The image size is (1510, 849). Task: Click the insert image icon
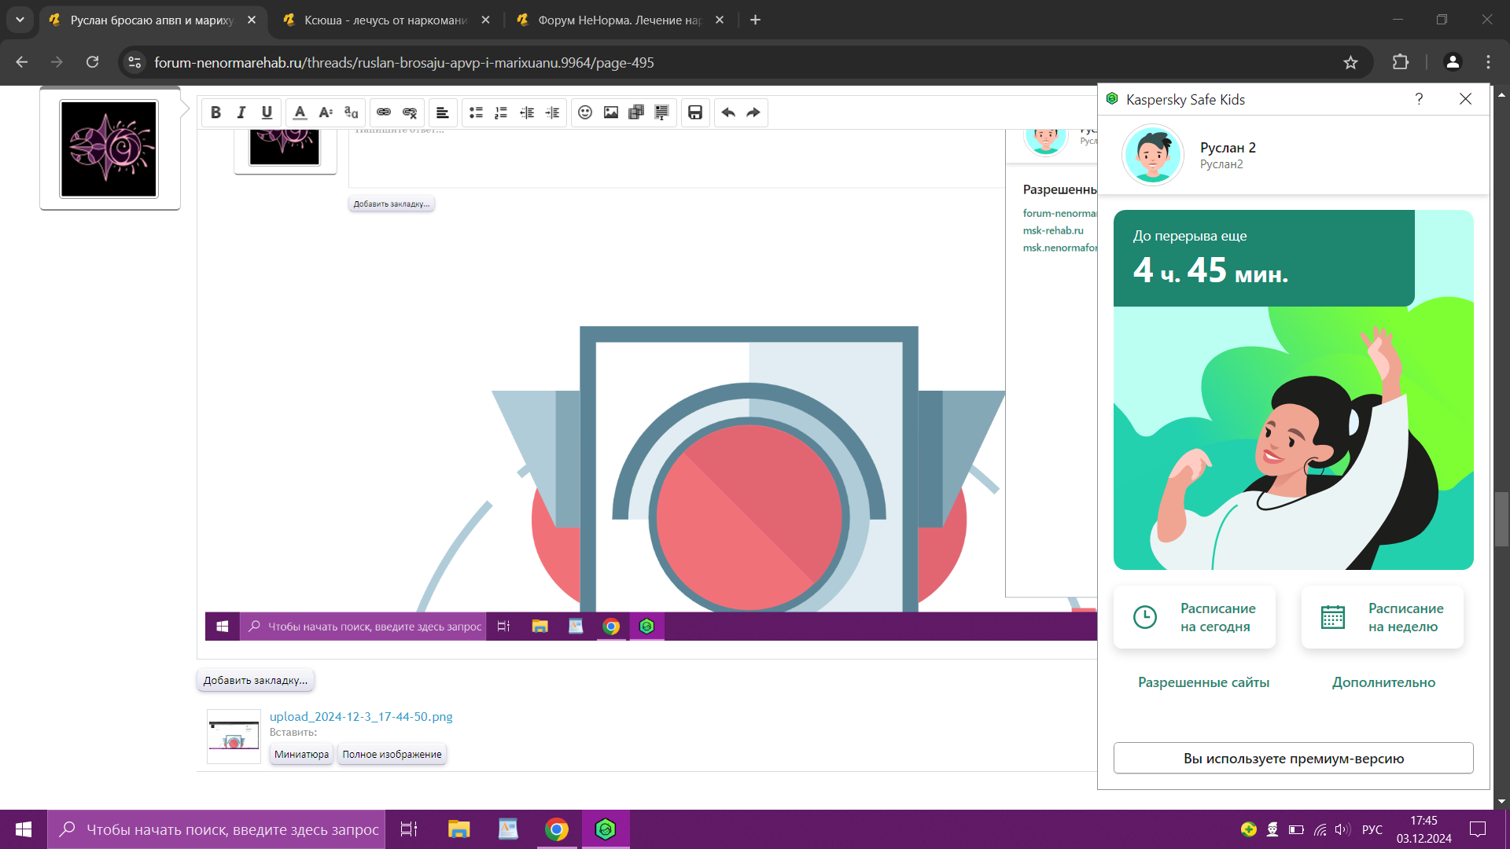point(611,112)
